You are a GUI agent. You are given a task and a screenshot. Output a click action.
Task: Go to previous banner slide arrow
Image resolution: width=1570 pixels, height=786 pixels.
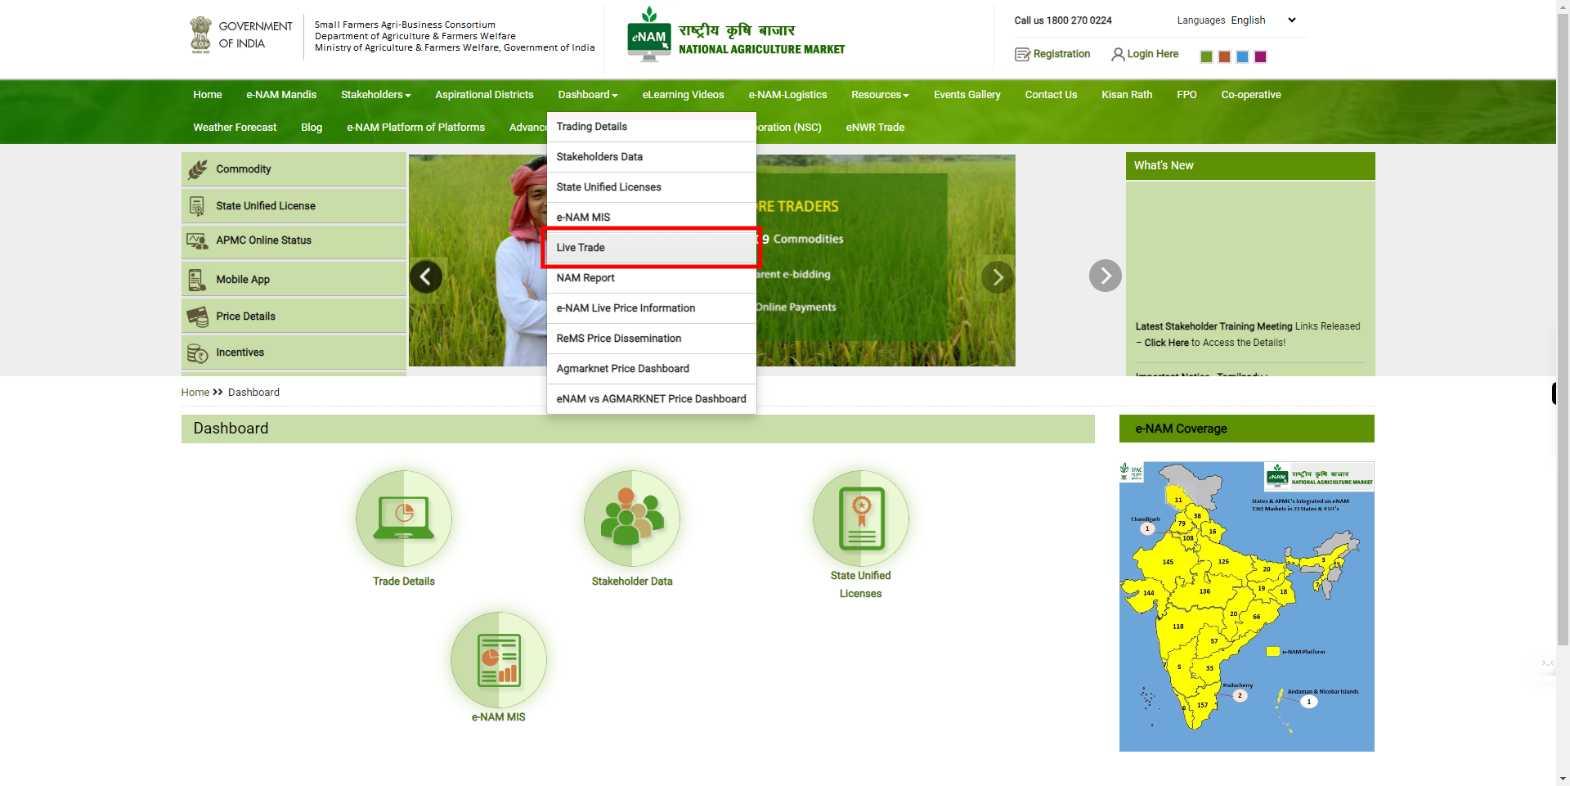tap(426, 277)
